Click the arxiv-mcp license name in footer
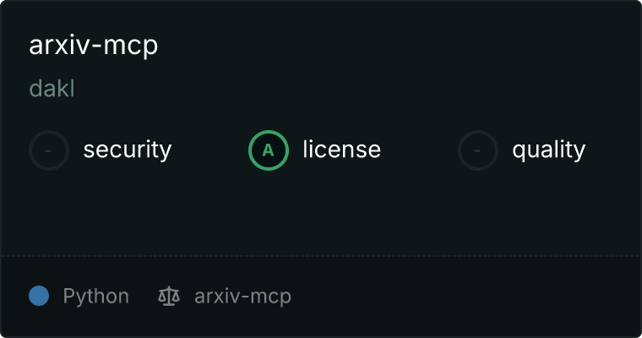Image resolution: width=642 pixels, height=338 pixels. pyautogui.click(x=242, y=297)
